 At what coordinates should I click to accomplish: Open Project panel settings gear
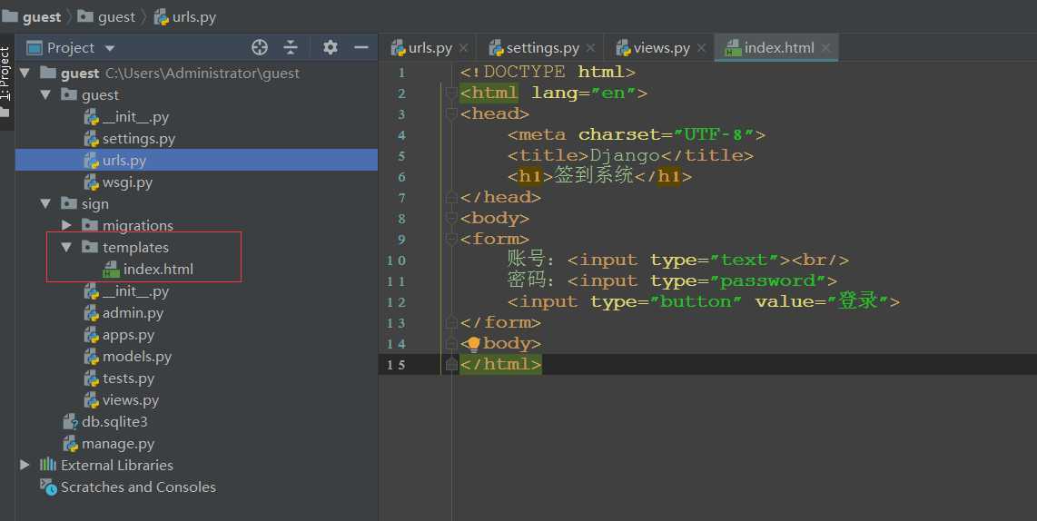[330, 47]
